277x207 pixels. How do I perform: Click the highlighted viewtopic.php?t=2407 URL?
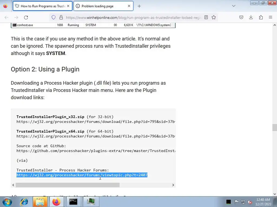(x=82, y=175)
